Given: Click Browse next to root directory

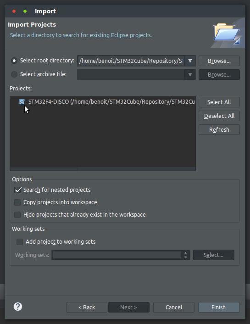Looking at the screenshot, I should (x=219, y=61).
